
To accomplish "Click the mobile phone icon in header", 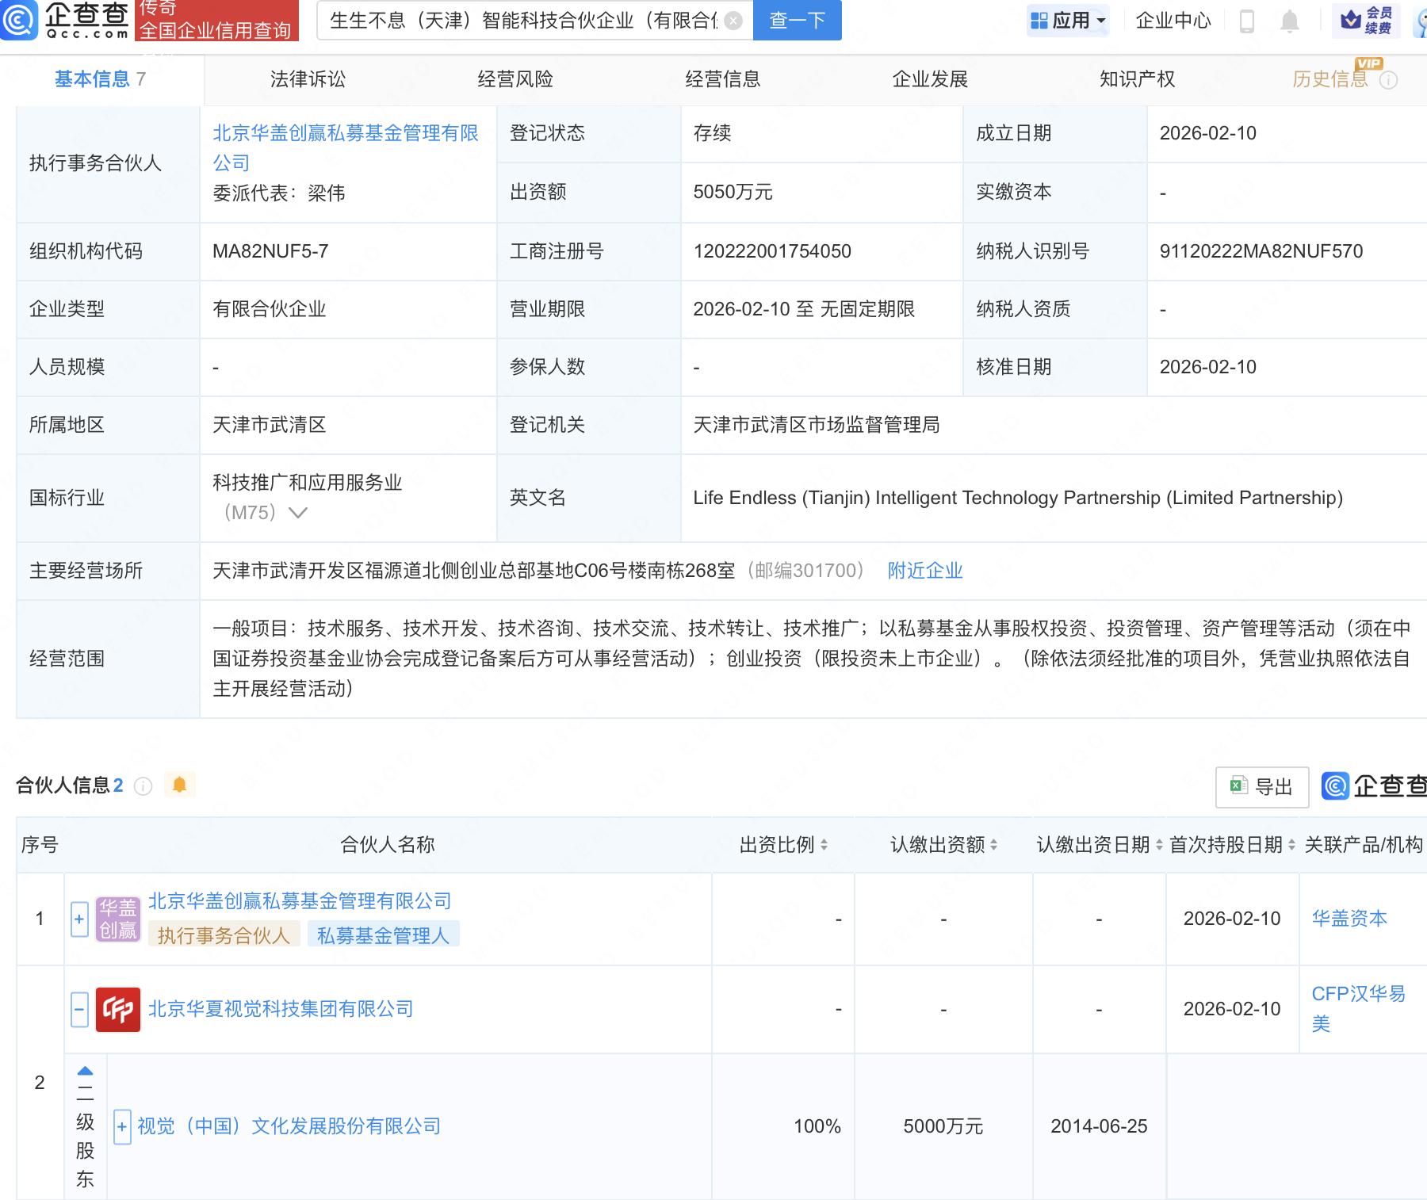I will pos(1246,21).
